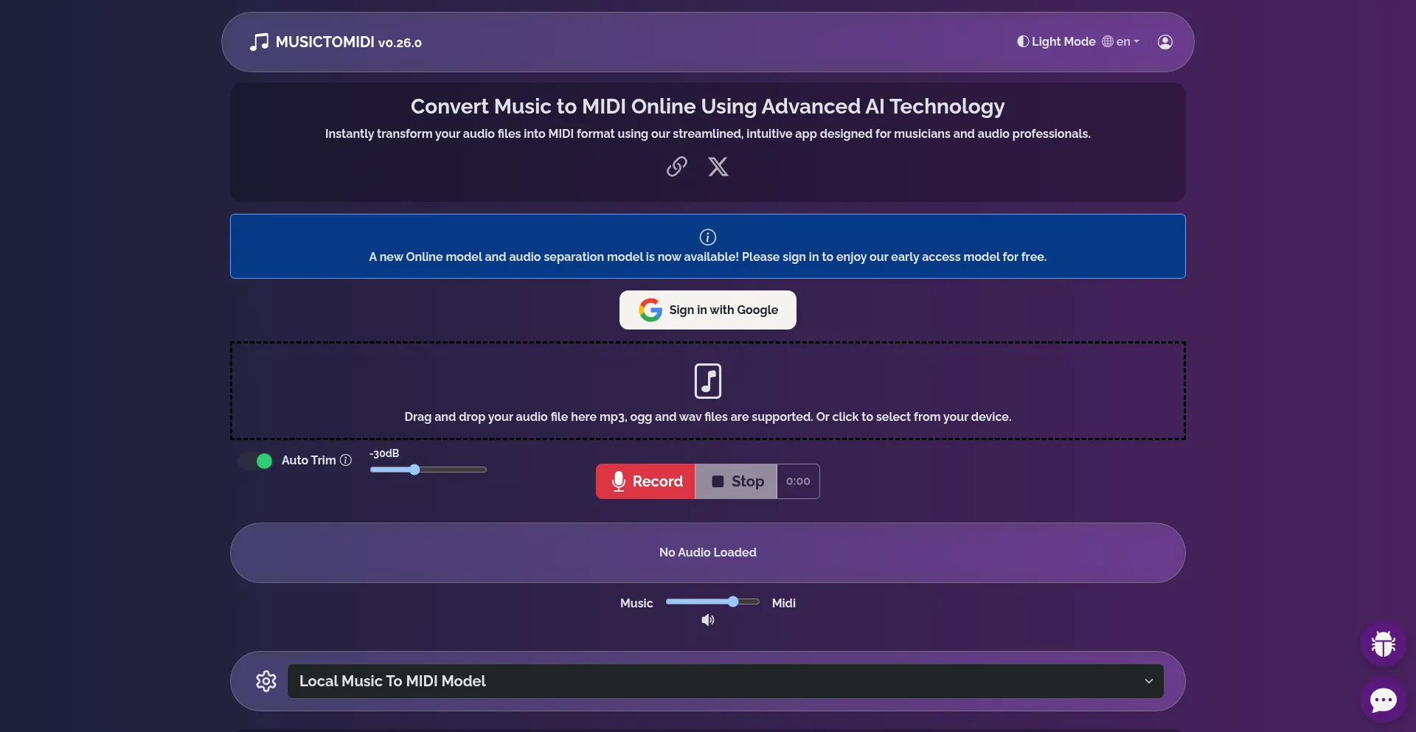Click the Music label by the slider
The width and height of the screenshot is (1416, 732).
point(636,603)
